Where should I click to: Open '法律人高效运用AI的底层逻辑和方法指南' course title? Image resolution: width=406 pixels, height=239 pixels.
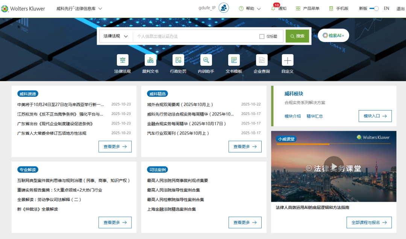tap(312, 207)
